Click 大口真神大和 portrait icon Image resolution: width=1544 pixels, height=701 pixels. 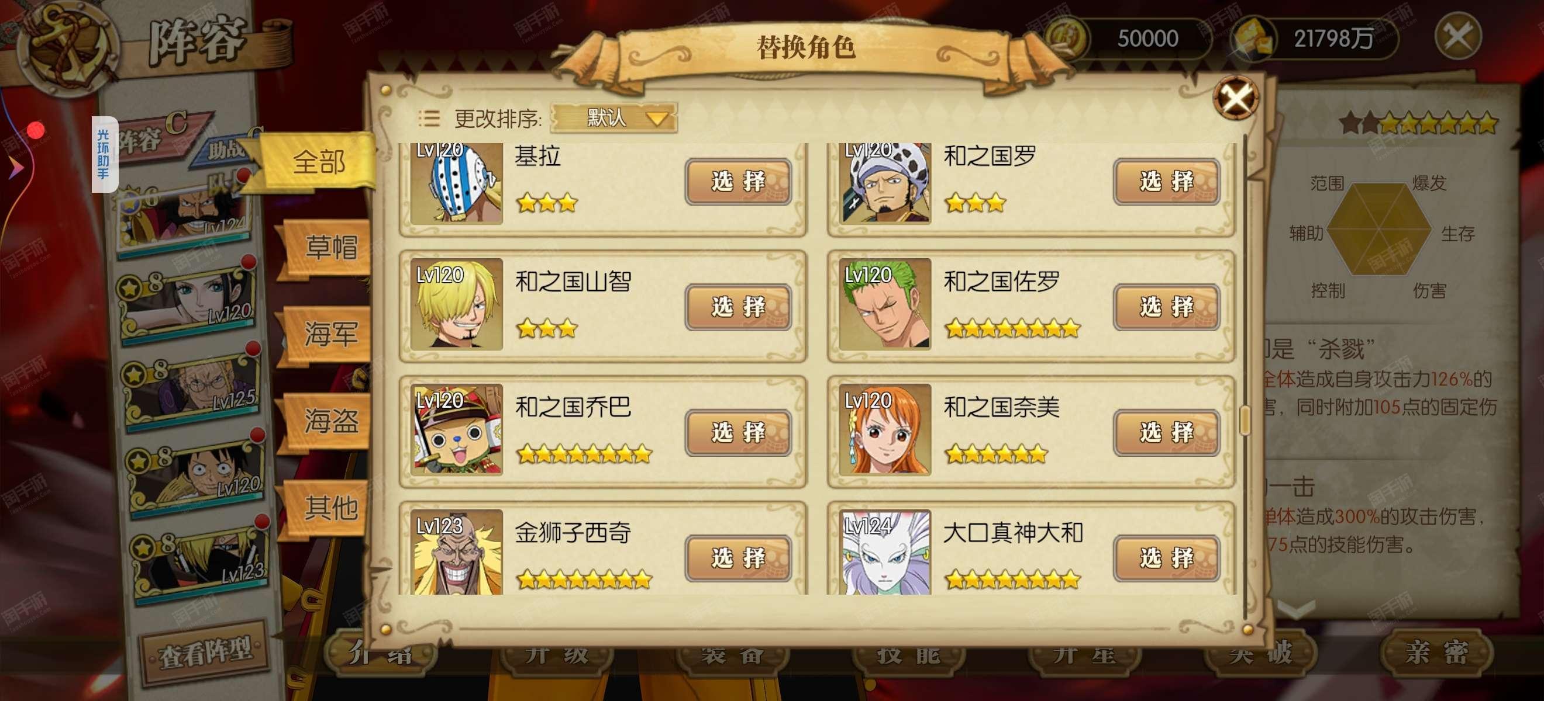coord(885,552)
